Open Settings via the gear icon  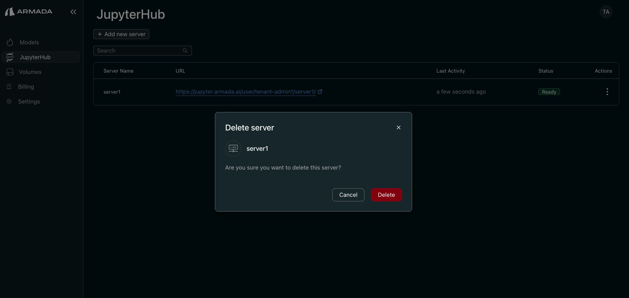click(9, 102)
